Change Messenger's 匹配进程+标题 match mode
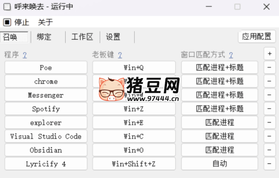This screenshot has height=178, width=279. point(220,95)
